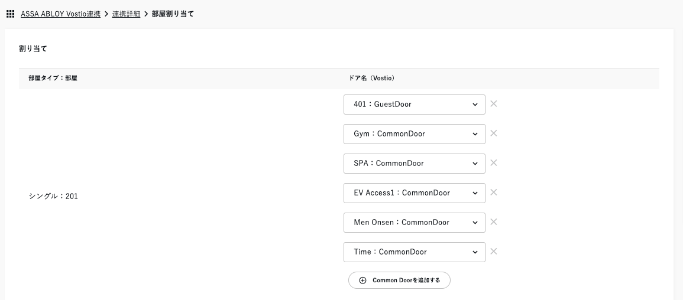Expand EV Access1：CommonDoor dropdown
683x300 pixels.
point(414,193)
